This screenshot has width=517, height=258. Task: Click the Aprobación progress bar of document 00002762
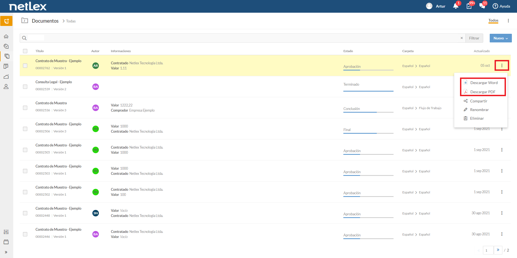(x=368, y=70)
